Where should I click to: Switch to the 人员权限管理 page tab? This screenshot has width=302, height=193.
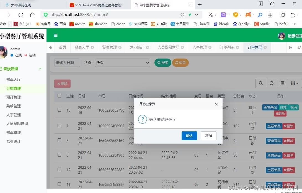[x=168, y=47]
